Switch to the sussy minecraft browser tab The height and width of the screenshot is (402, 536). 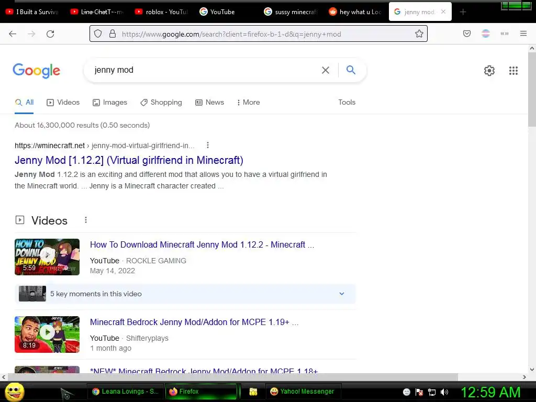[x=291, y=12]
